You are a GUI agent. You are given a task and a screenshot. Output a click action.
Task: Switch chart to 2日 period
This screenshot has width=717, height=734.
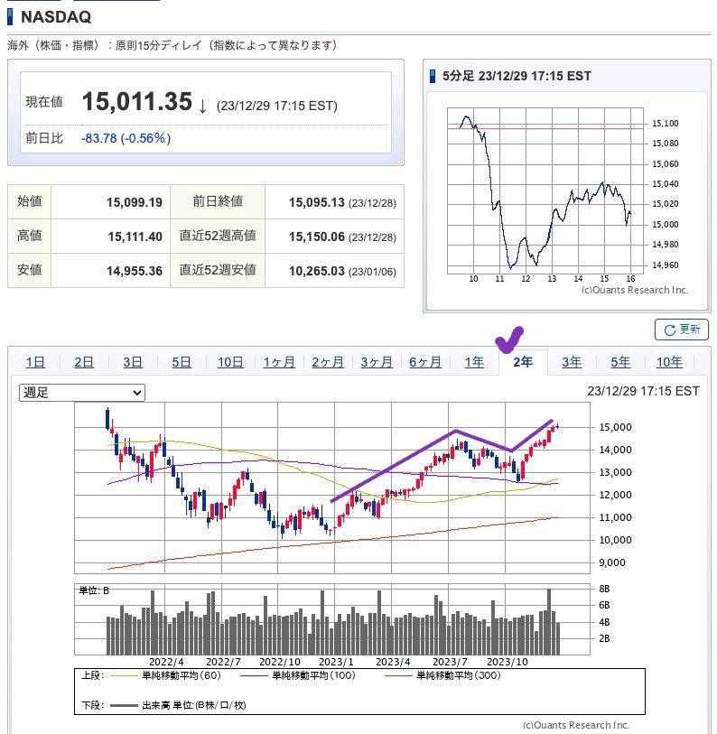[x=84, y=362]
